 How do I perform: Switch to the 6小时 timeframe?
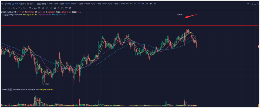116,4
